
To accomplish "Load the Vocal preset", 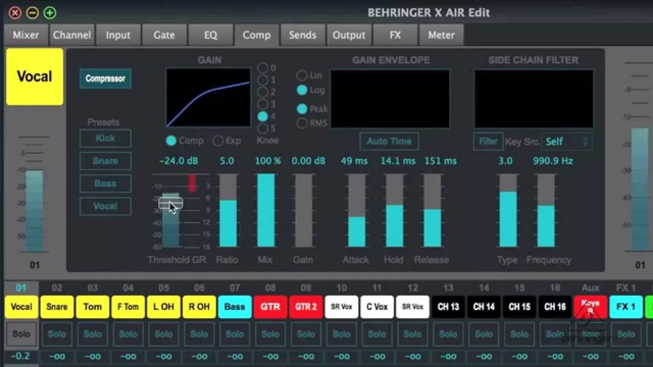I will click(x=105, y=206).
